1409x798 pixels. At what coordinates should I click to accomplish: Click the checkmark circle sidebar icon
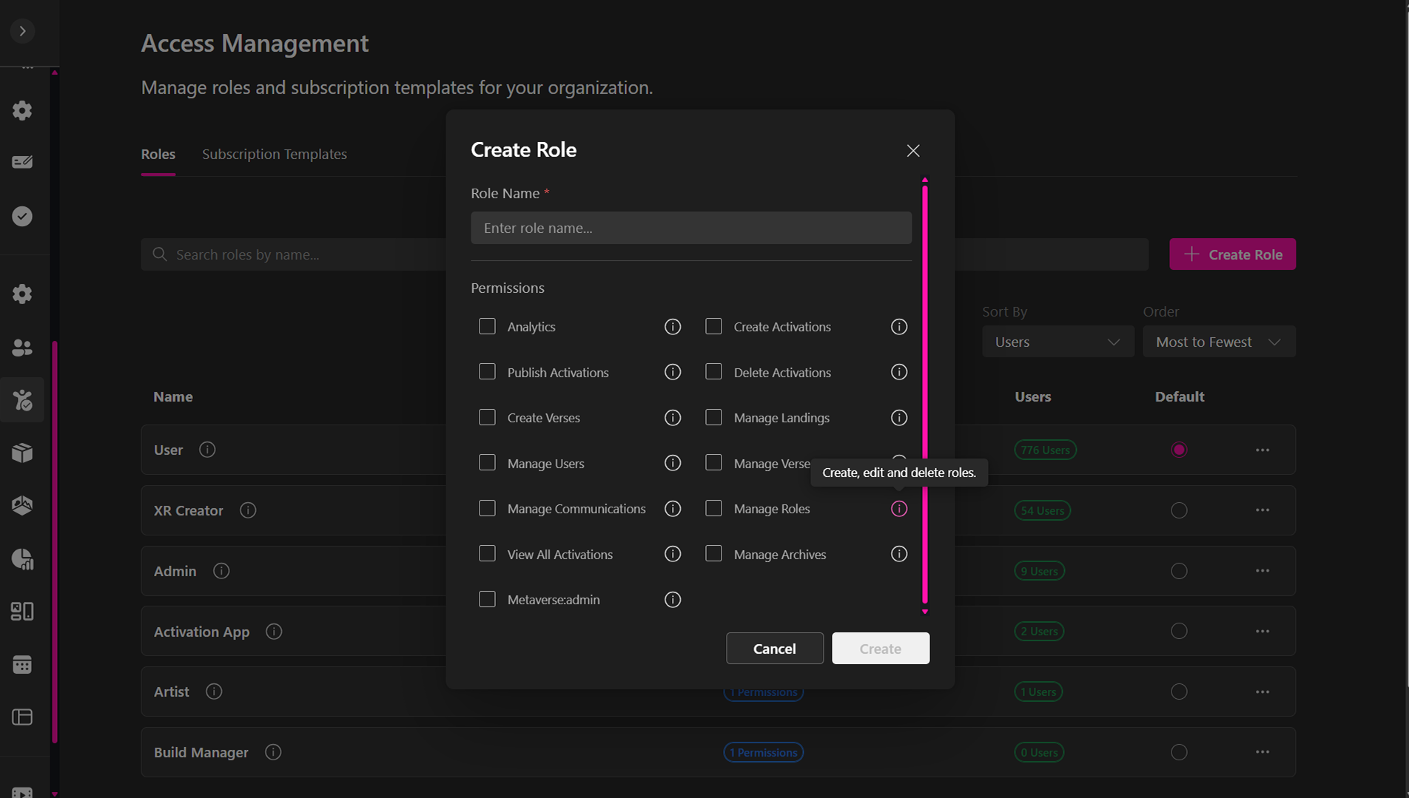point(22,216)
